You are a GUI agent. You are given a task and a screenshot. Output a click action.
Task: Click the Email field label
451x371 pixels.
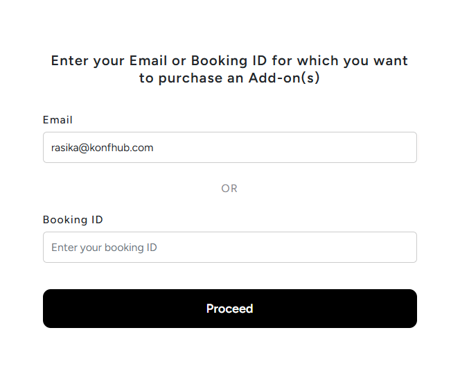tap(58, 120)
